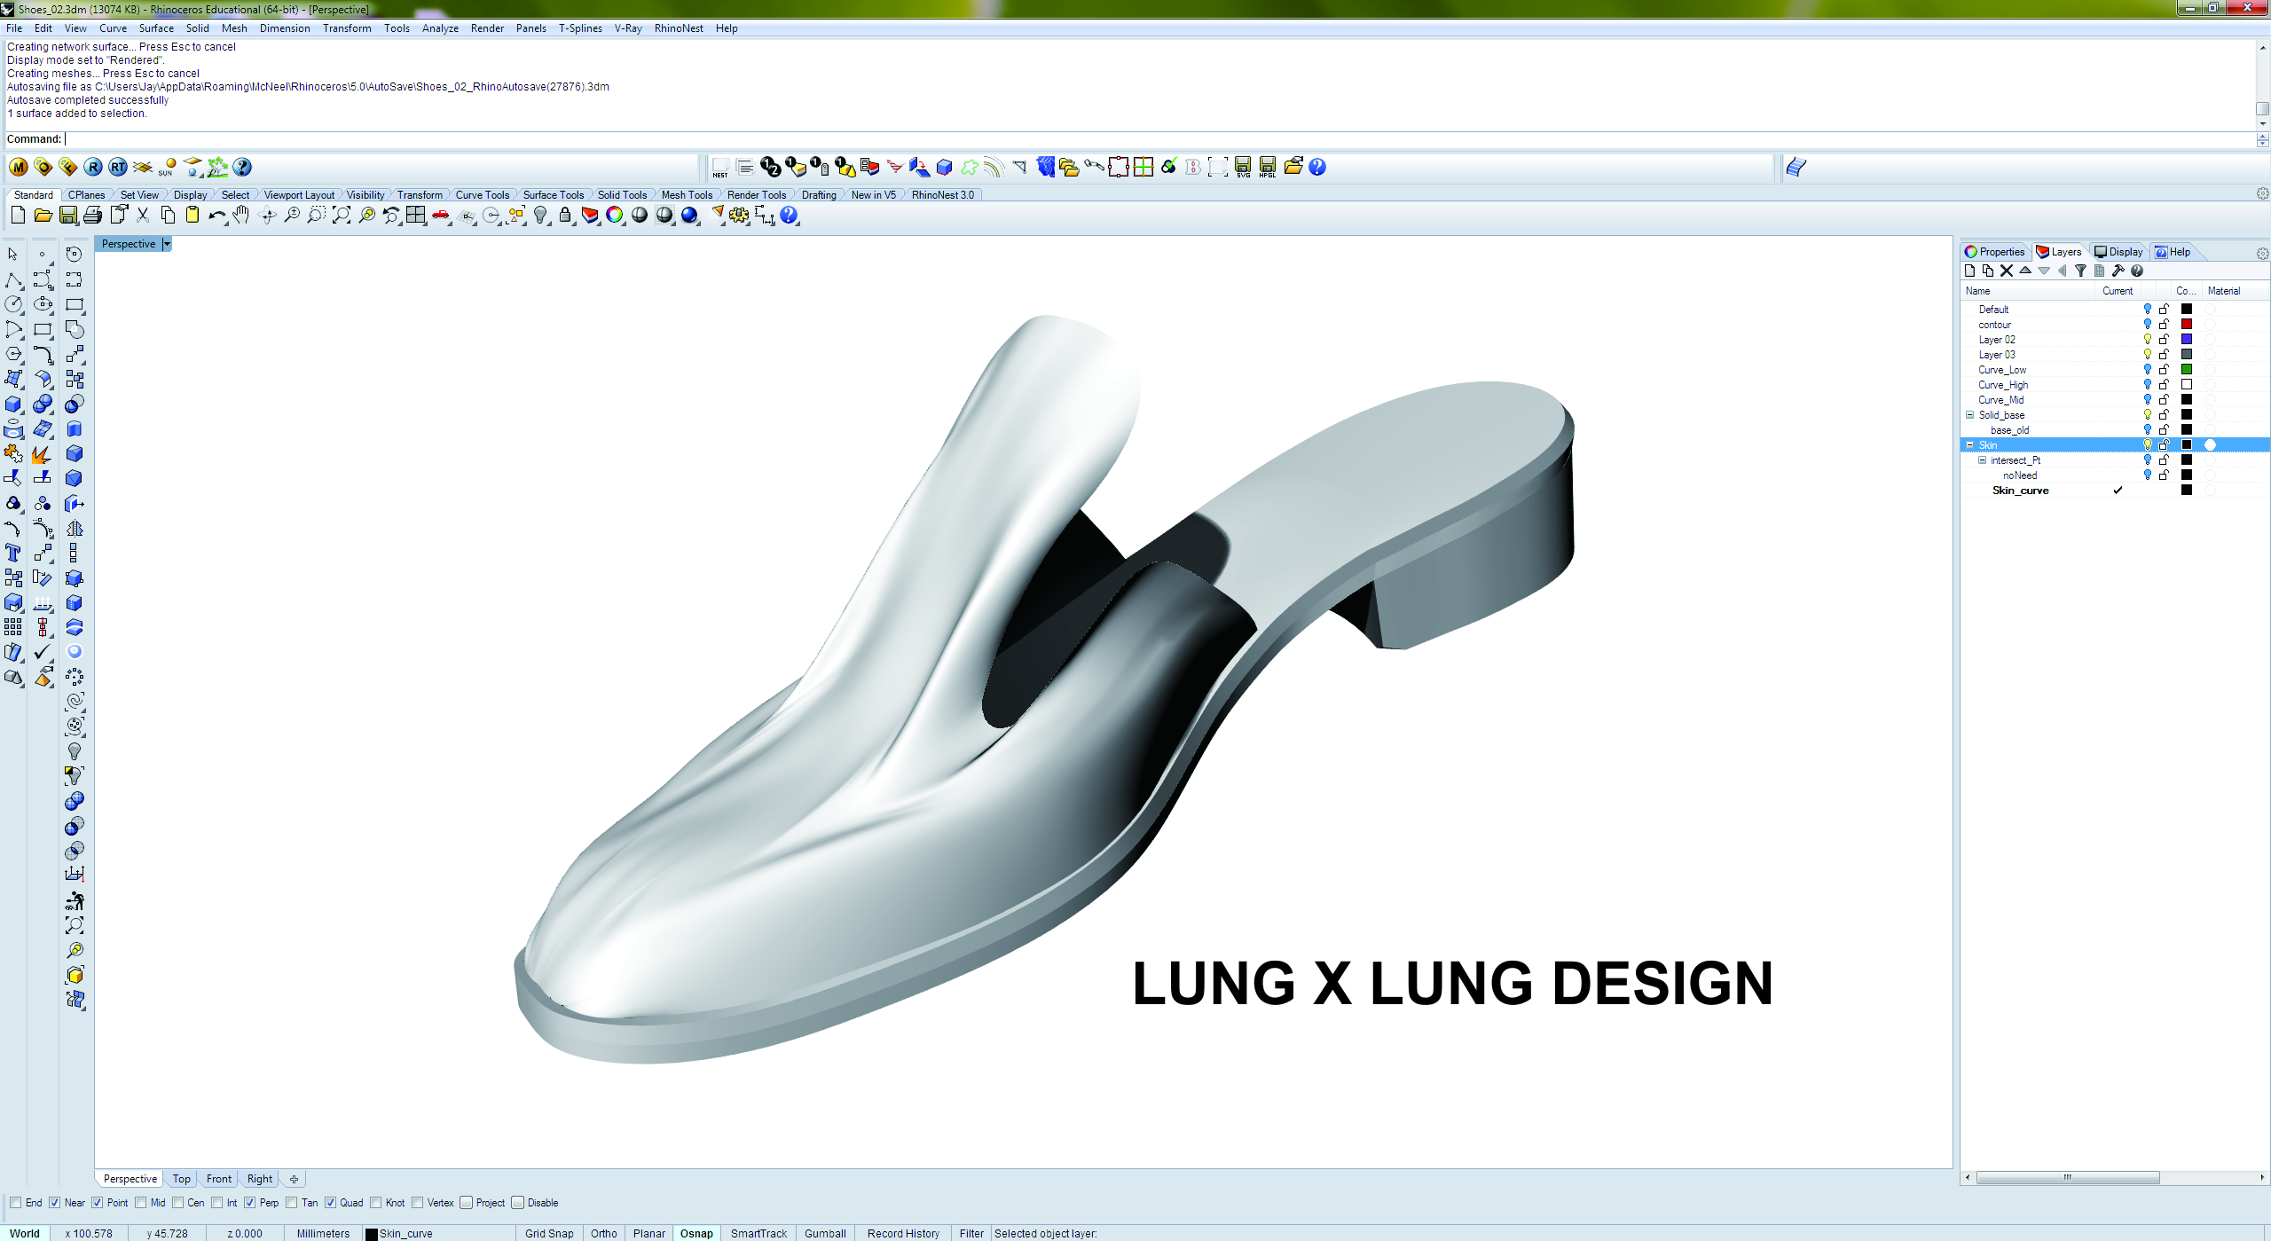Viewport: 2271px width, 1241px height.
Task: Click the RhinoNest NEST icon
Action: click(720, 167)
